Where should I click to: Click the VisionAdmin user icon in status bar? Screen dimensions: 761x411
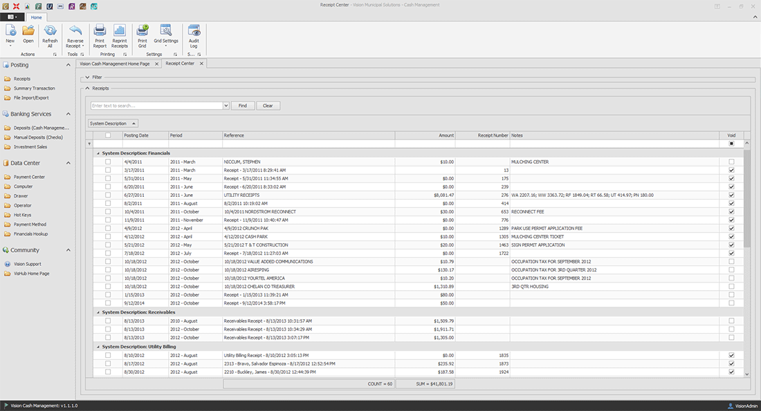pyautogui.click(x=731, y=406)
